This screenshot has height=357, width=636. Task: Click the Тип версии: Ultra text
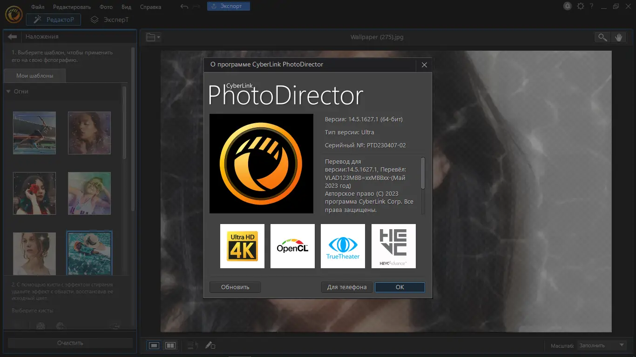click(349, 132)
